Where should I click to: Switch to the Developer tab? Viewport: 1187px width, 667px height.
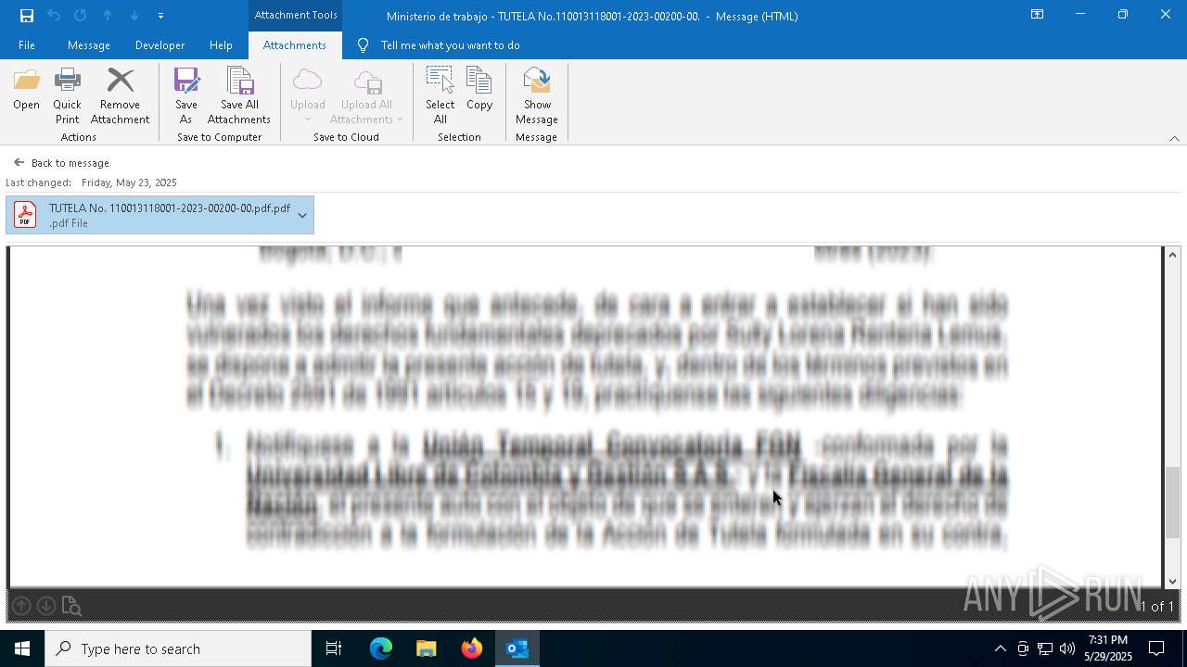click(160, 45)
